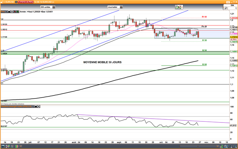Image resolution: width=238 pixels, height=149 pixels.
Task: Open the window menu arrow before EURUSD
Action: (x=5, y=2)
